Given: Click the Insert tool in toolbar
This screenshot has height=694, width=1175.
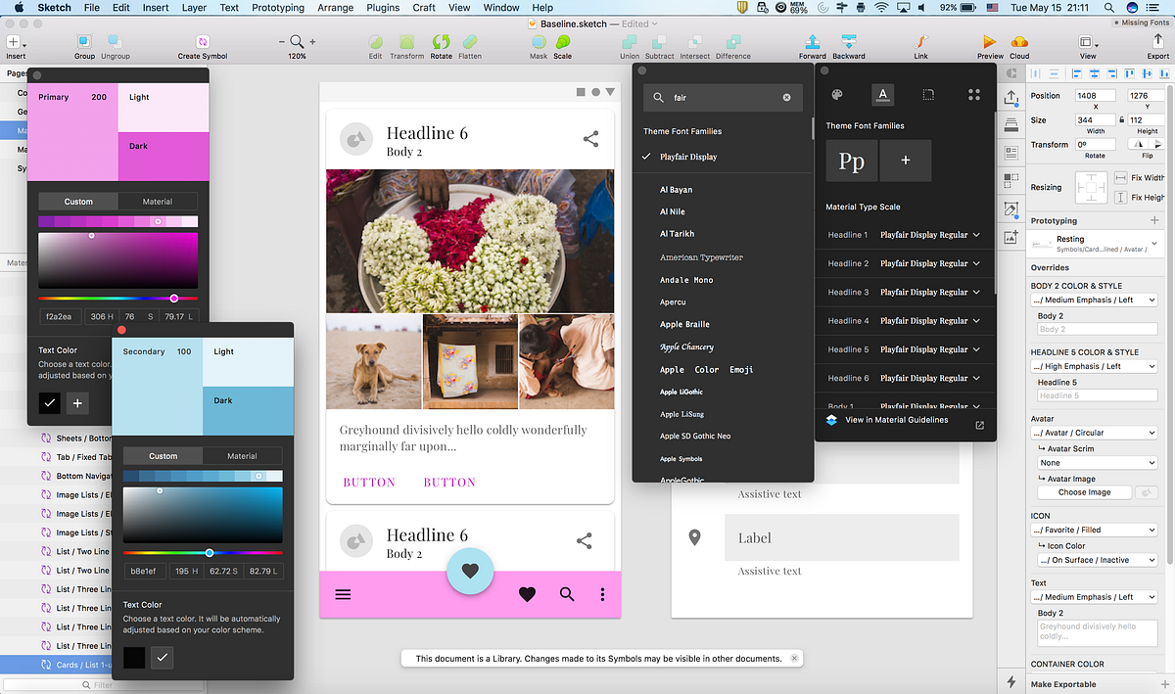Looking at the screenshot, I should tap(14, 42).
